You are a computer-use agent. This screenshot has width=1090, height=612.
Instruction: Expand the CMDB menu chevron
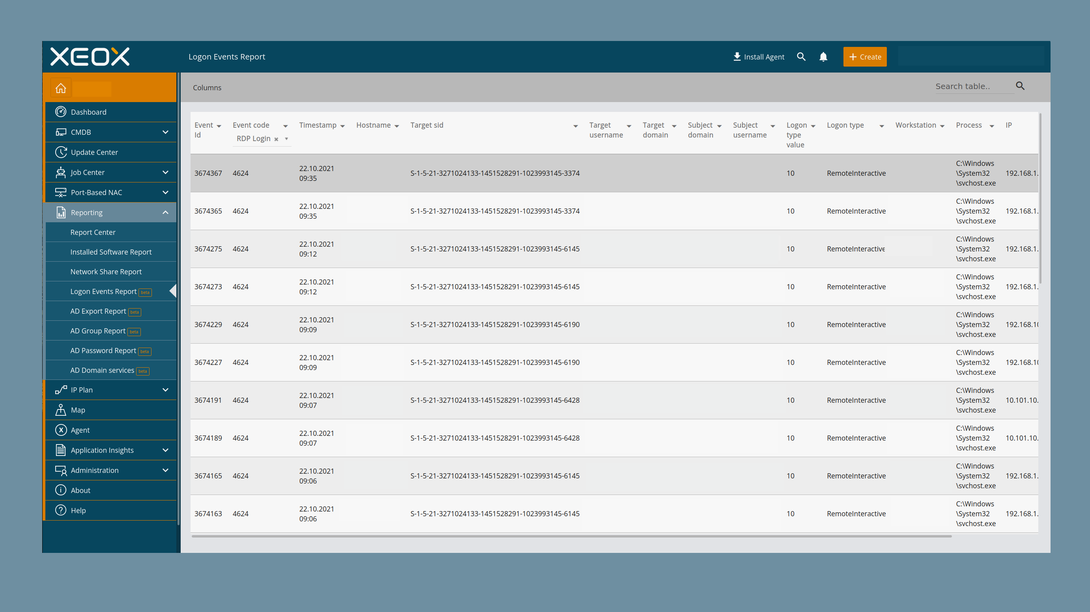coord(165,132)
